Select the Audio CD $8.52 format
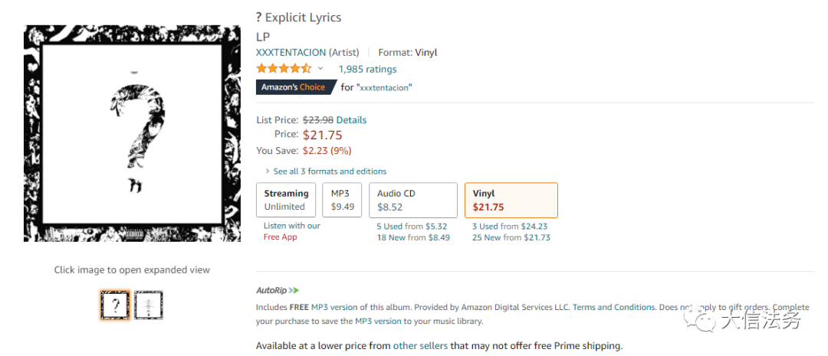This screenshot has width=828, height=356. [x=413, y=200]
